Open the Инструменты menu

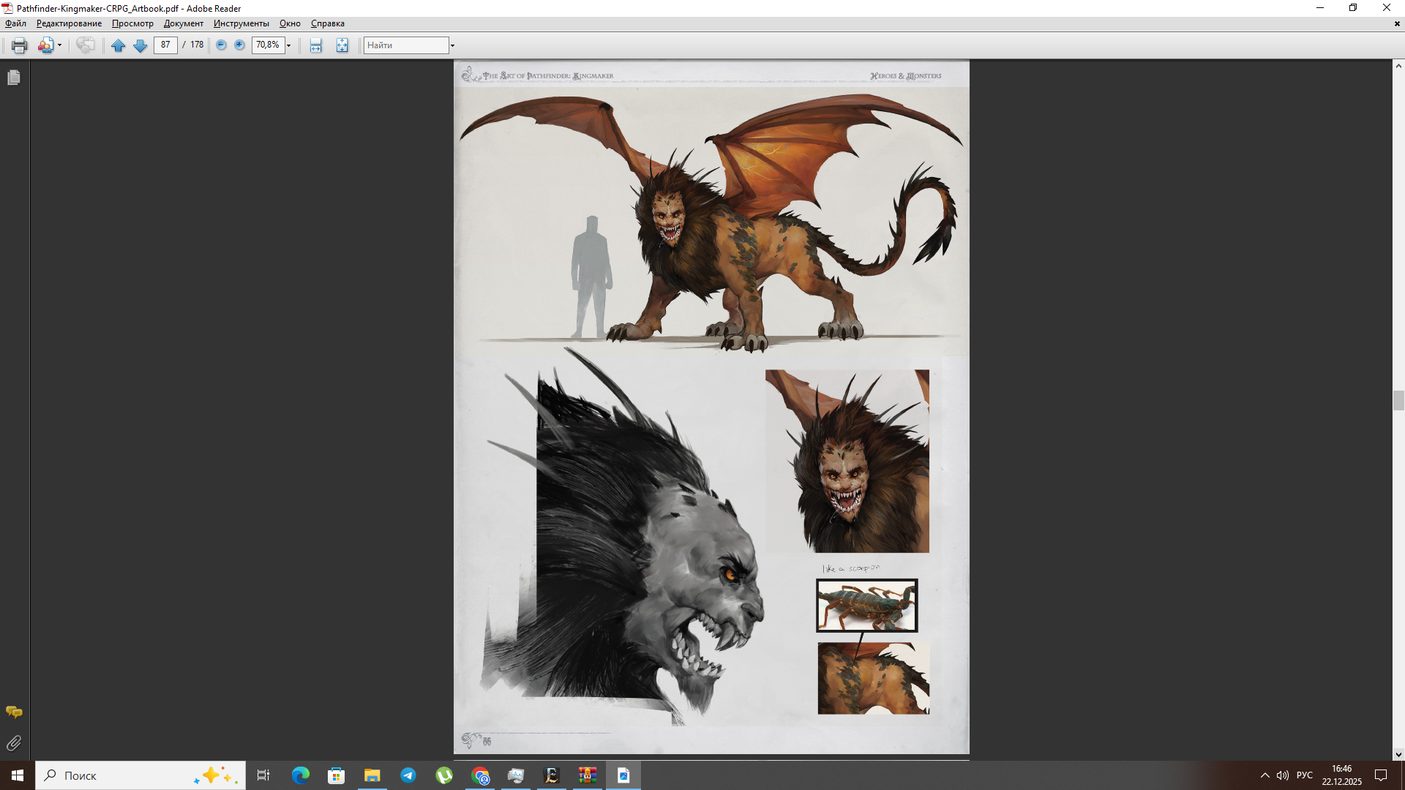pyautogui.click(x=241, y=23)
